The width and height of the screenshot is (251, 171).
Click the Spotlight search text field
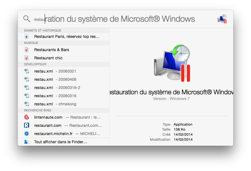[114, 19]
